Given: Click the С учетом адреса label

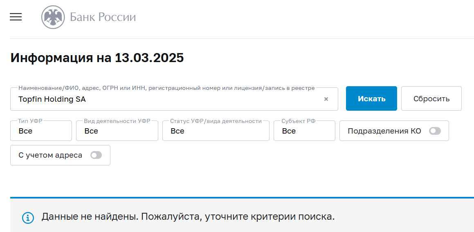Looking at the screenshot, I should [50, 155].
